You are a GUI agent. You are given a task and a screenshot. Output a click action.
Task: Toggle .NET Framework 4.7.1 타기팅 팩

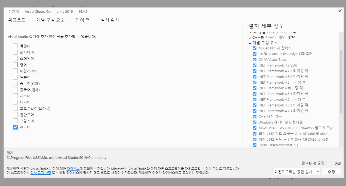tap(255, 111)
